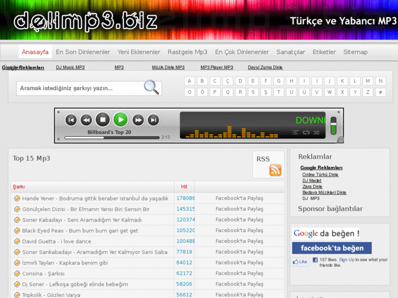398x298 pixels.
Task: Click the Sign Up Facebook link
Action: click(x=347, y=260)
